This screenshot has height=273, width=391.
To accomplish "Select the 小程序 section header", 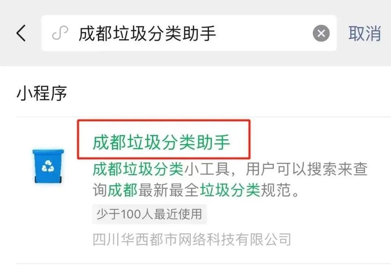I will (42, 93).
